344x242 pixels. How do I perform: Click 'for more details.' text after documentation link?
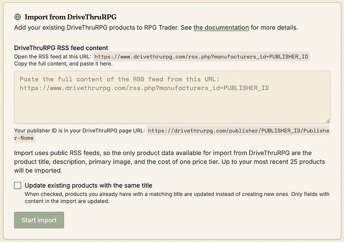click(x=274, y=27)
